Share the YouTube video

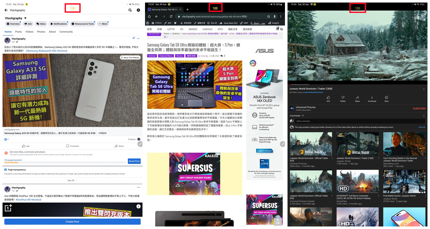(x=357, y=99)
